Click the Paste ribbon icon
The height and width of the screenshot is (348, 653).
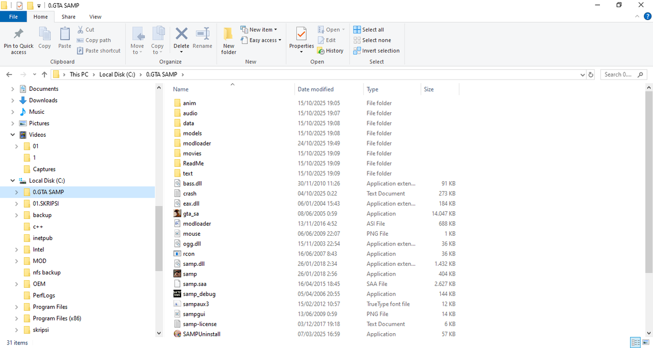pos(65,34)
